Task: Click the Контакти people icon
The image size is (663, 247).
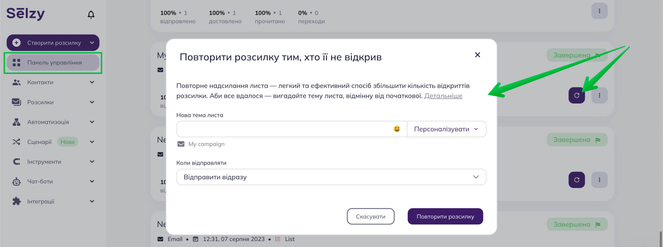Action: coord(16,82)
